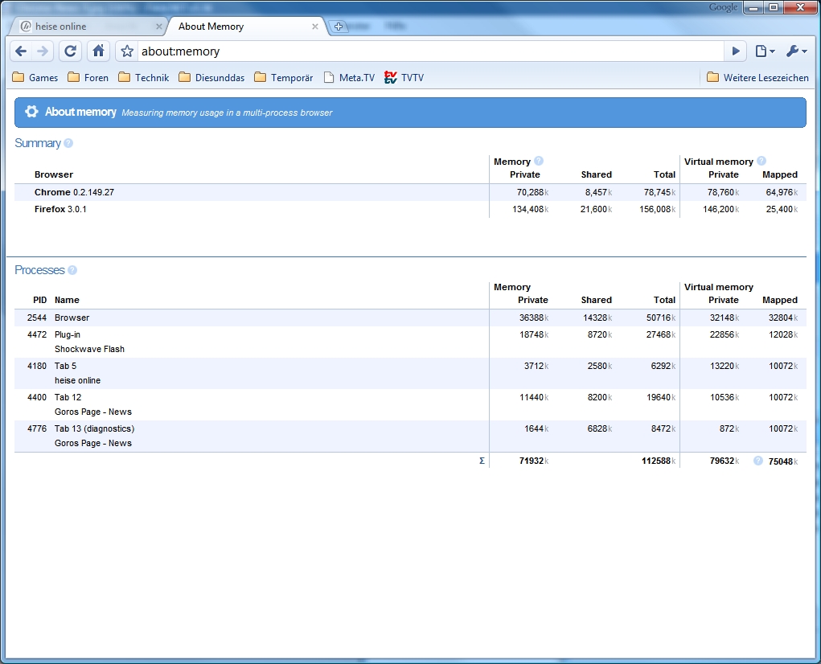Open the TVTV bookmark
821x664 pixels.
tap(404, 78)
